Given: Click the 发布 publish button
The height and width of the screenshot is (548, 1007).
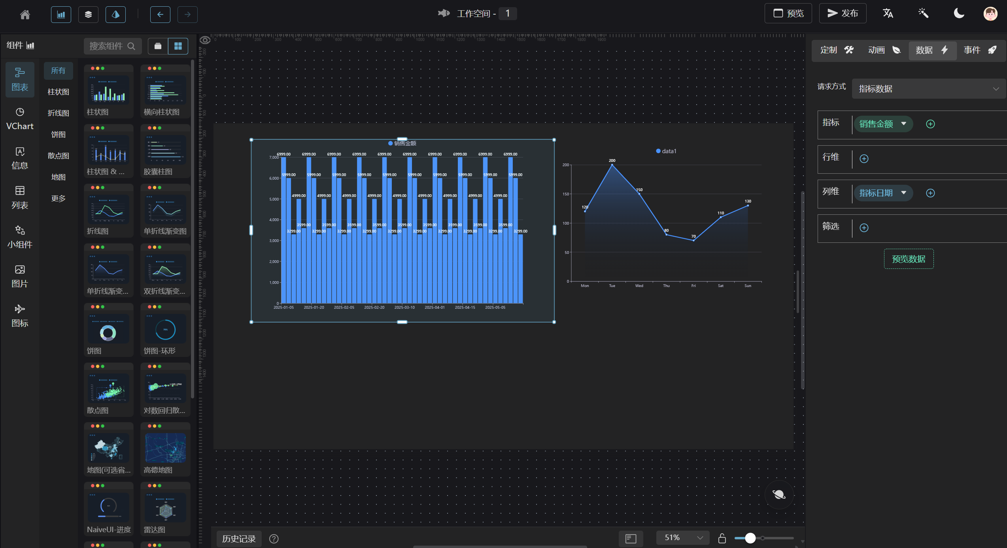Looking at the screenshot, I should coord(843,13).
